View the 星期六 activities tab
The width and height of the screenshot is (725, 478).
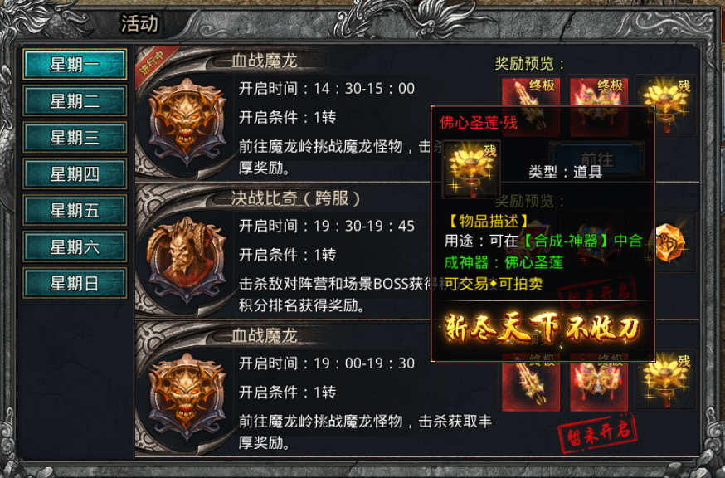(75, 246)
